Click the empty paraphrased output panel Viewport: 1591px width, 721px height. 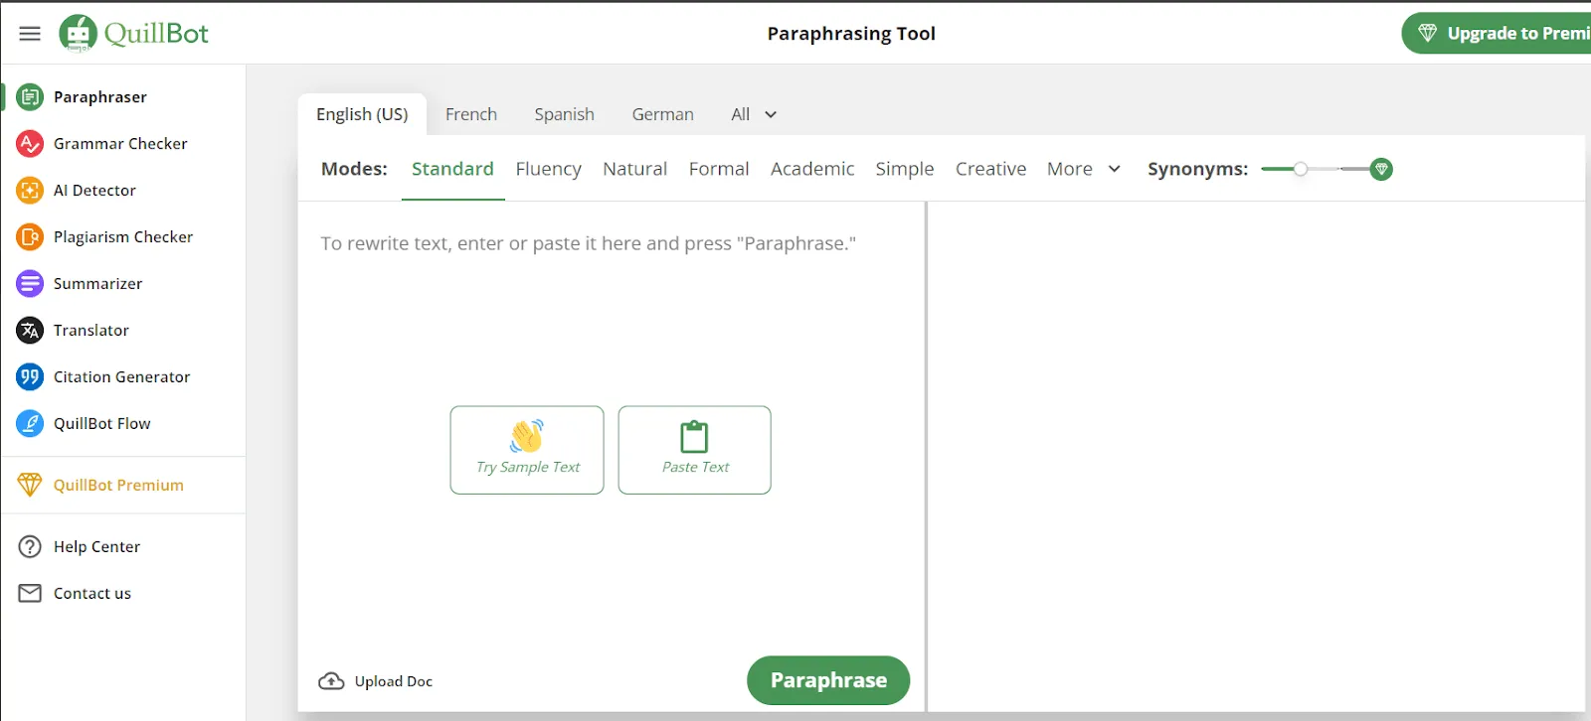[1256, 457]
